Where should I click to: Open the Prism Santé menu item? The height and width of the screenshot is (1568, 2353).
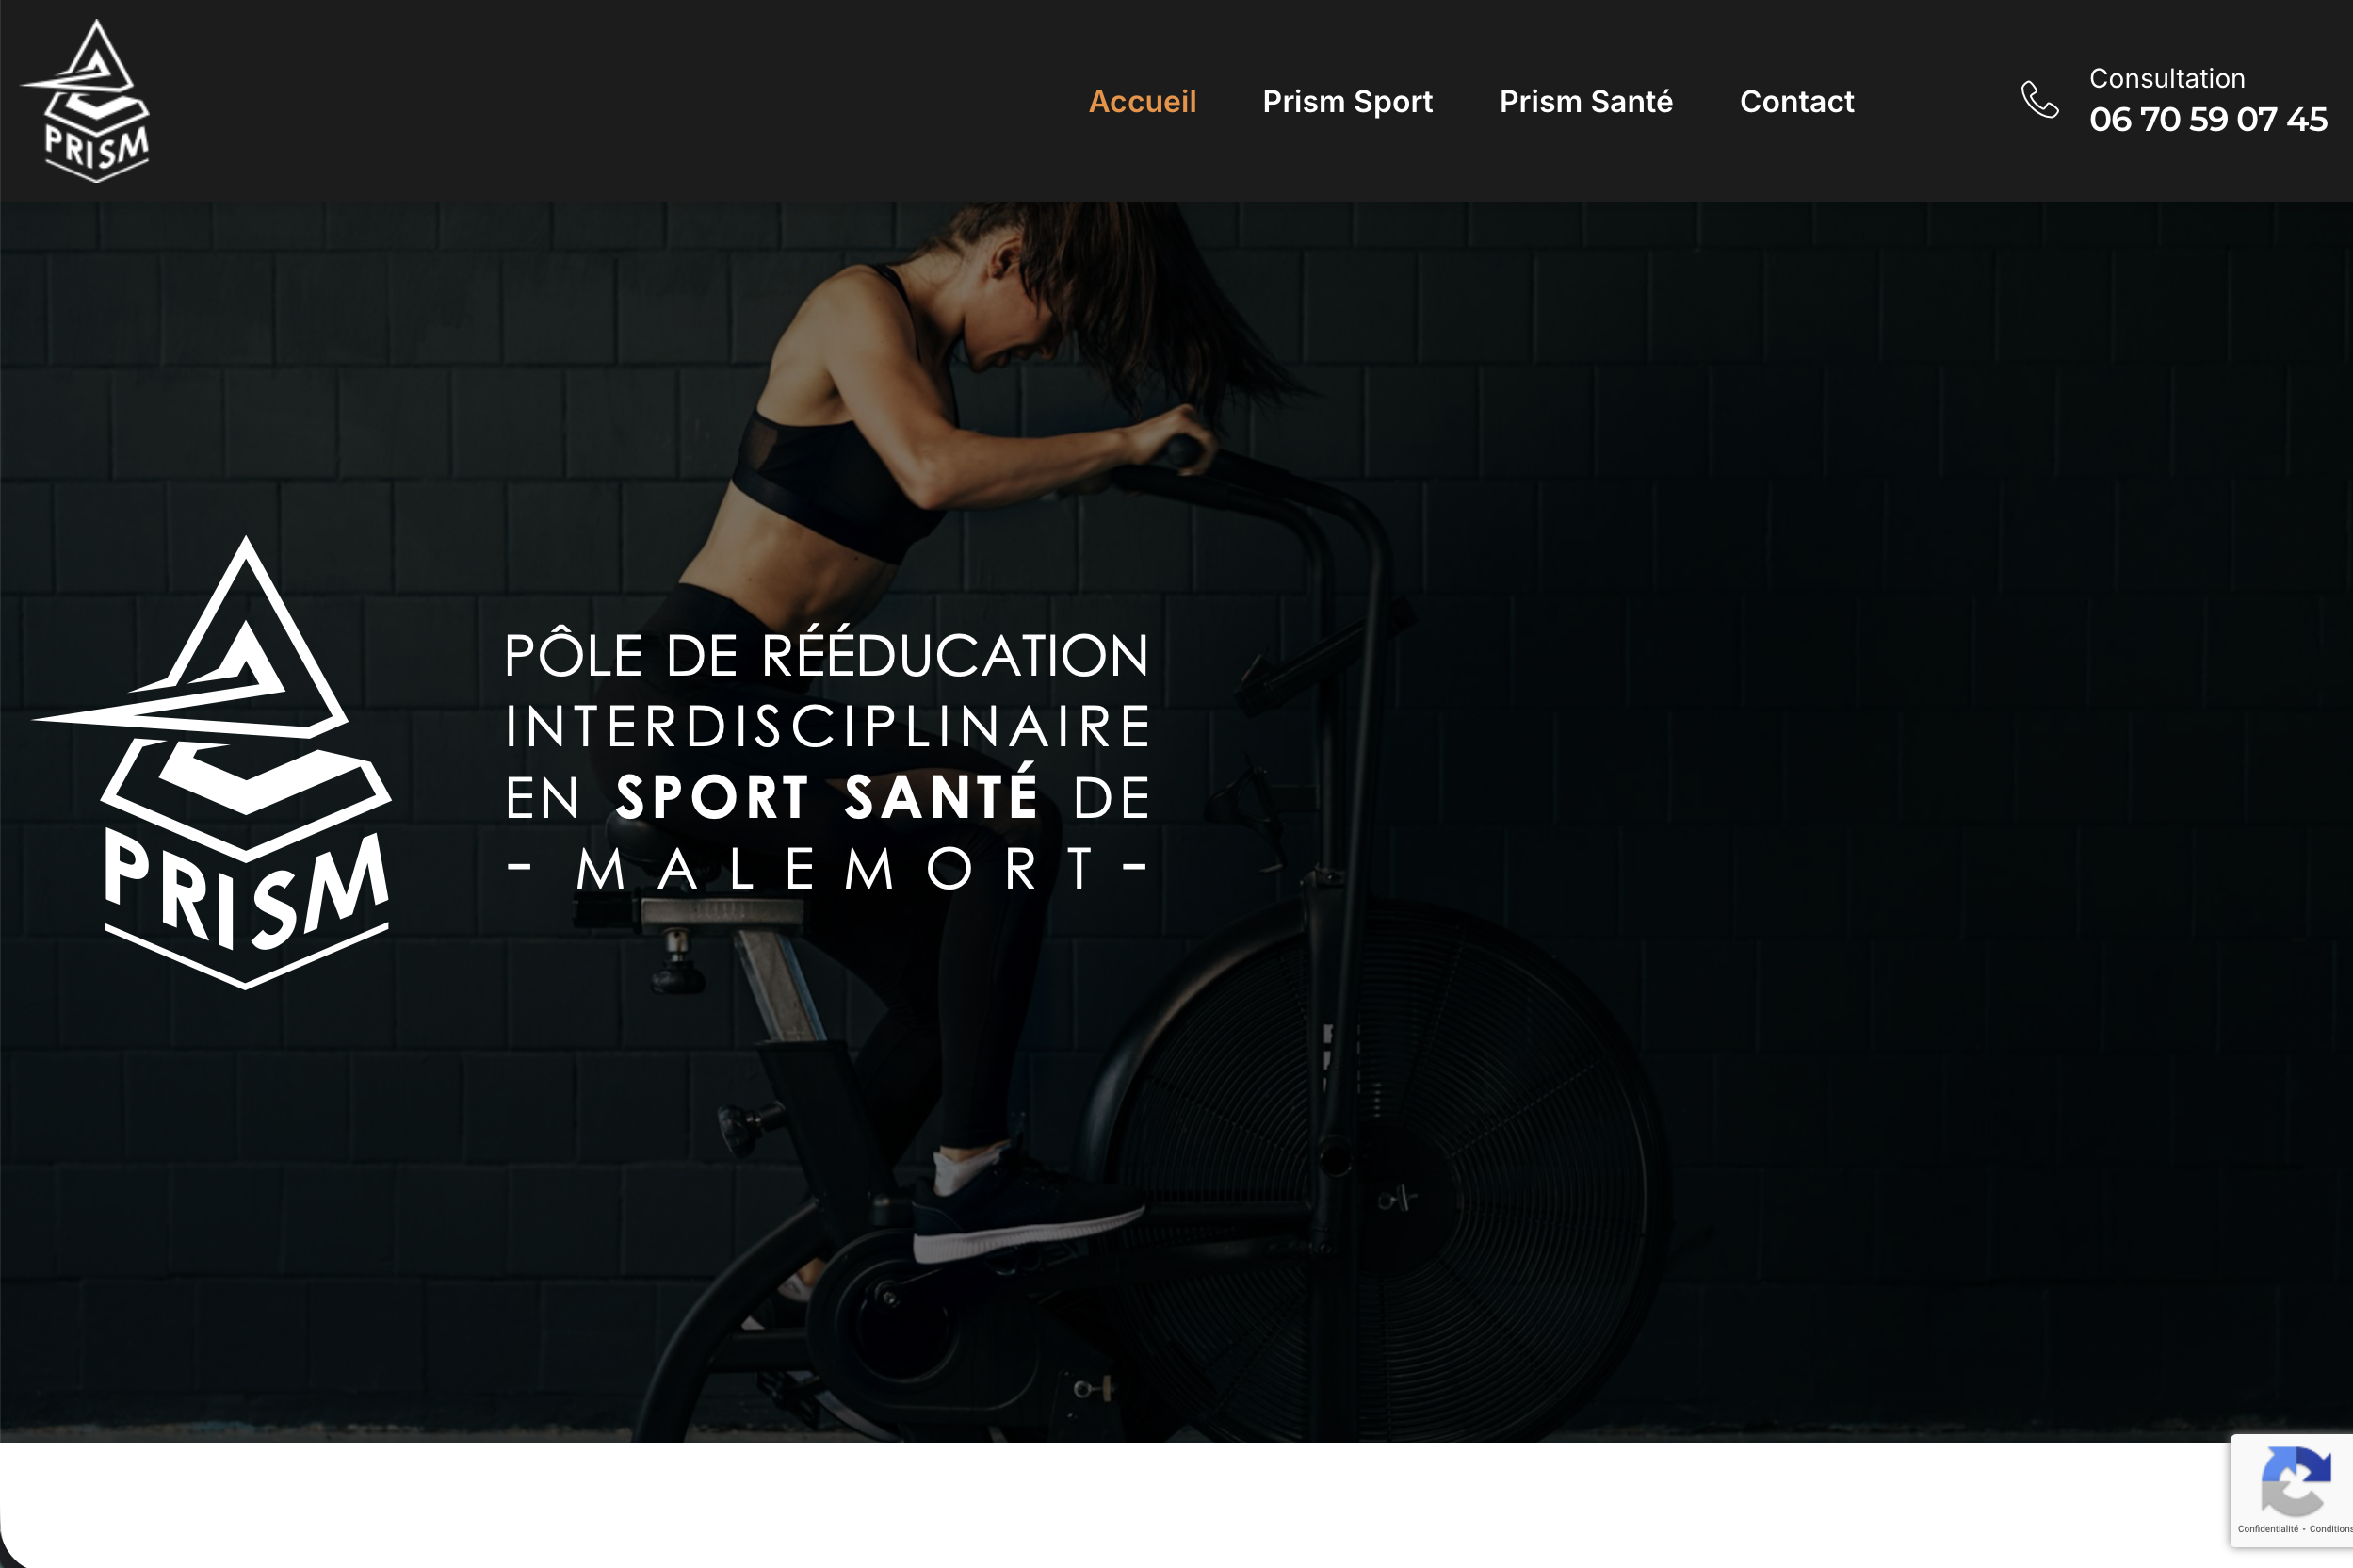coord(1585,101)
